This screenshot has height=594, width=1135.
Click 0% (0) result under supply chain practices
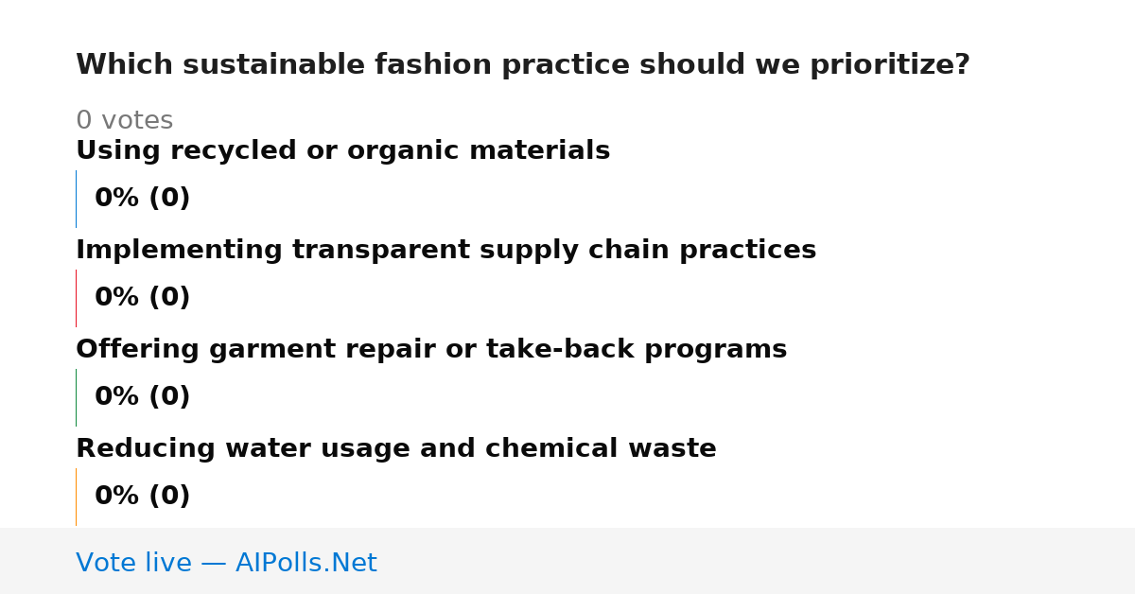click(142, 298)
